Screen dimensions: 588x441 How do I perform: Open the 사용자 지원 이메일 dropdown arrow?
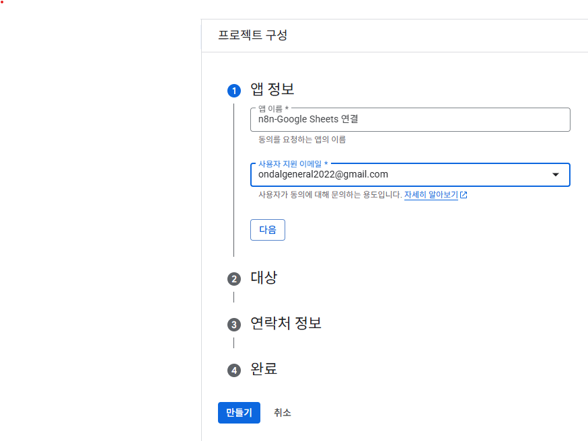pos(556,175)
